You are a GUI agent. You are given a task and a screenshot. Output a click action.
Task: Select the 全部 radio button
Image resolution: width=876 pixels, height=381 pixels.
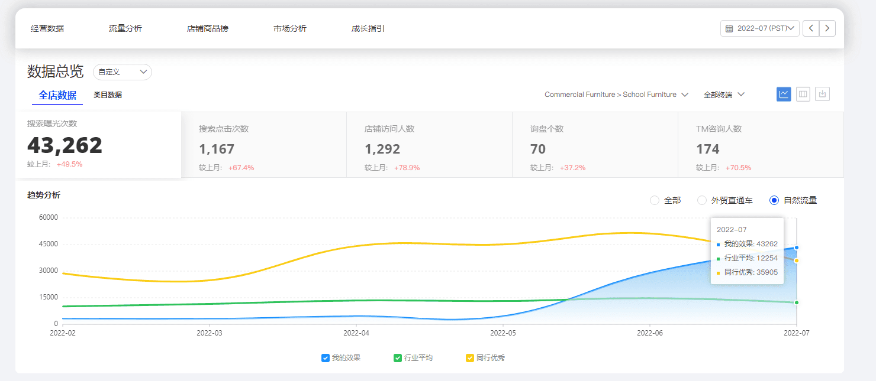tap(655, 200)
